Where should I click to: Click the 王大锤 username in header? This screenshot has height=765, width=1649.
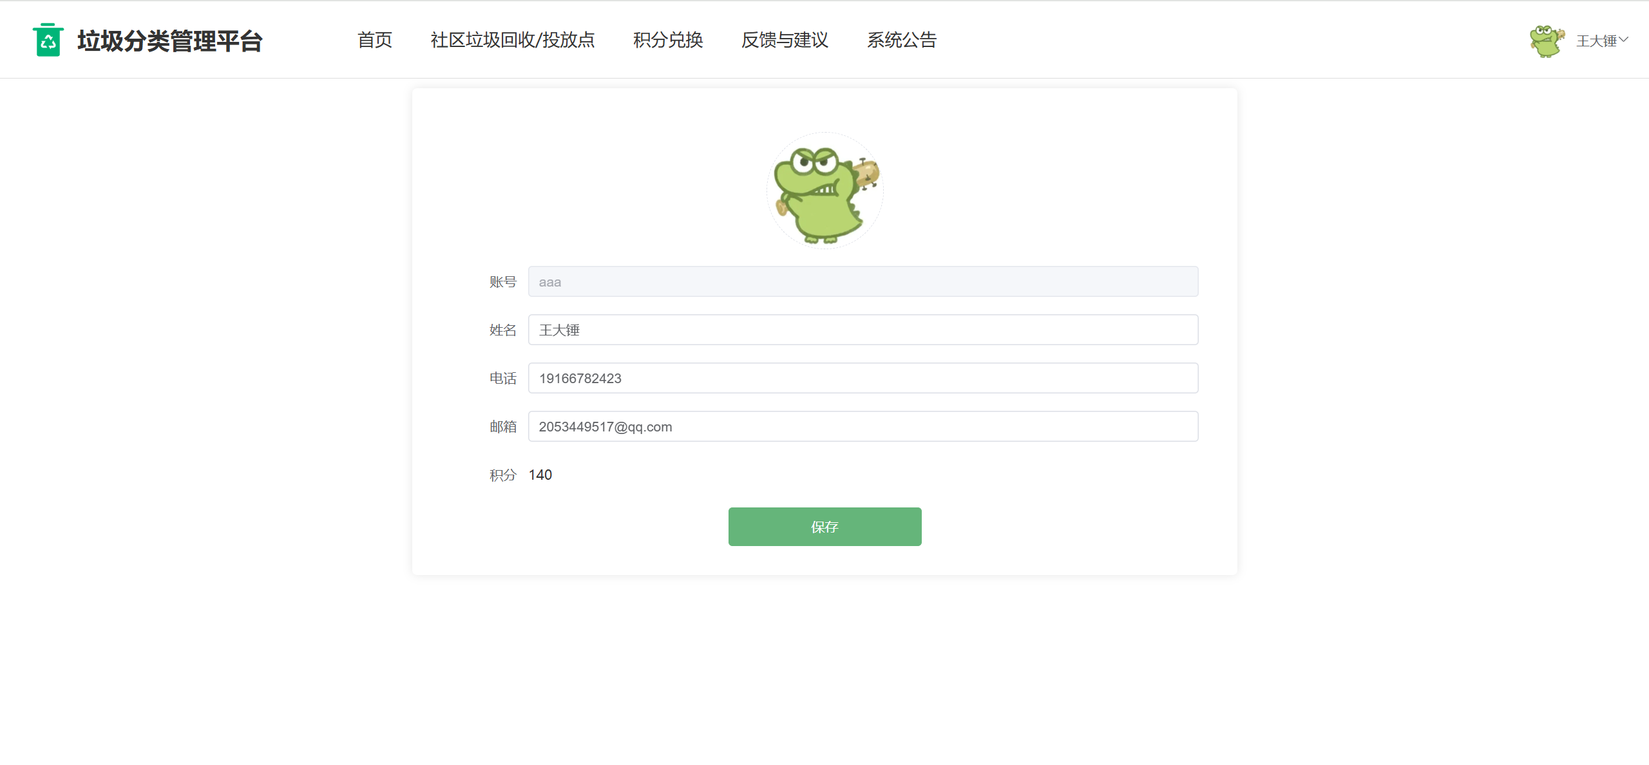coord(1596,41)
